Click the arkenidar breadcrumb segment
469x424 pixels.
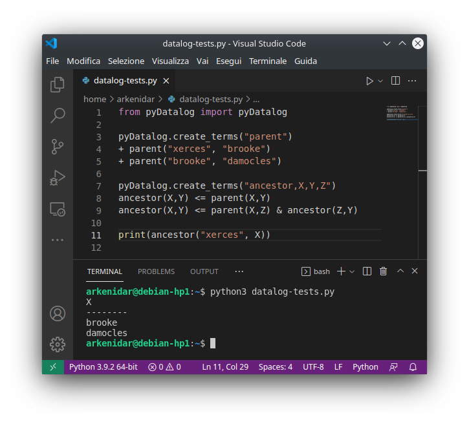click(135, 99)
